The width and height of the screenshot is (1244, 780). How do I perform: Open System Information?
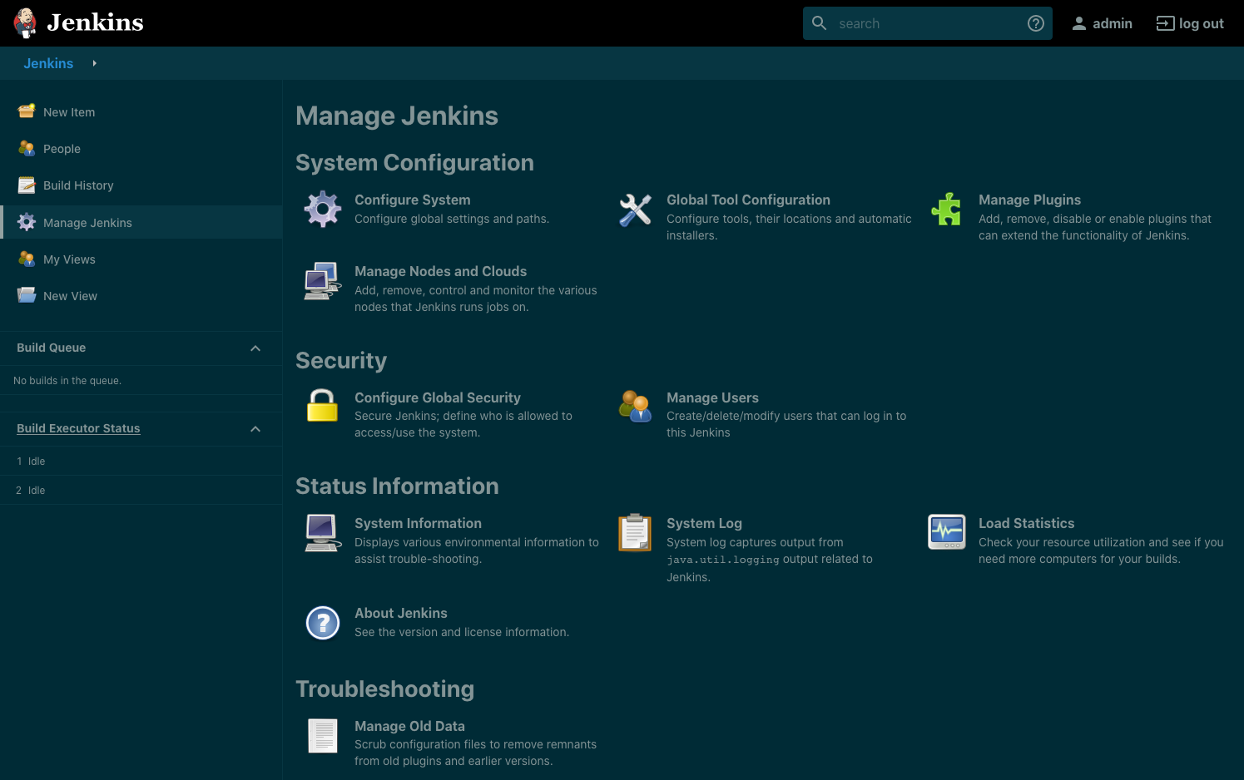pos(418,523)
